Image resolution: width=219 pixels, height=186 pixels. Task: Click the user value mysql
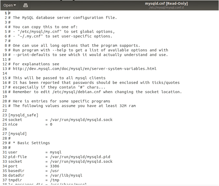tap(56, 152)
